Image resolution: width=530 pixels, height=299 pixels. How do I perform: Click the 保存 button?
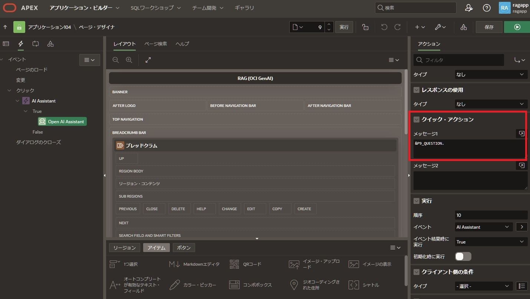point(489,27)
